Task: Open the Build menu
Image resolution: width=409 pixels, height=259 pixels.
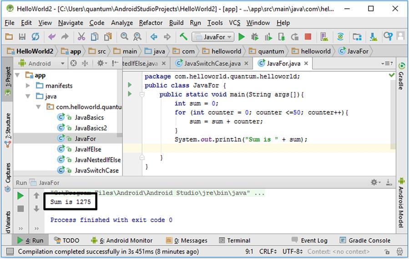Action: (177, 23)
